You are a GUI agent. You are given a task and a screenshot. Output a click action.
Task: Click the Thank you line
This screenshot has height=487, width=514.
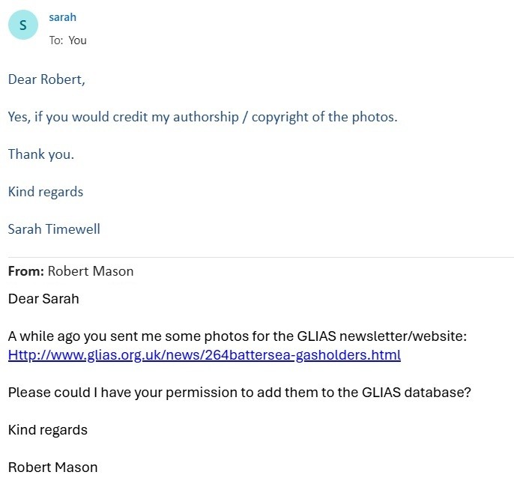click(41, 154)
